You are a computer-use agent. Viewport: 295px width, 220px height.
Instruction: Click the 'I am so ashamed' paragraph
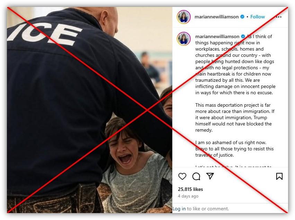point(234,149)
